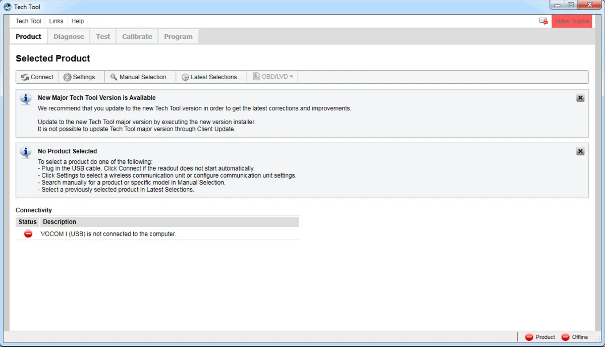
Task: Click the Connectivity section label
Action: [x=34, y=210]
